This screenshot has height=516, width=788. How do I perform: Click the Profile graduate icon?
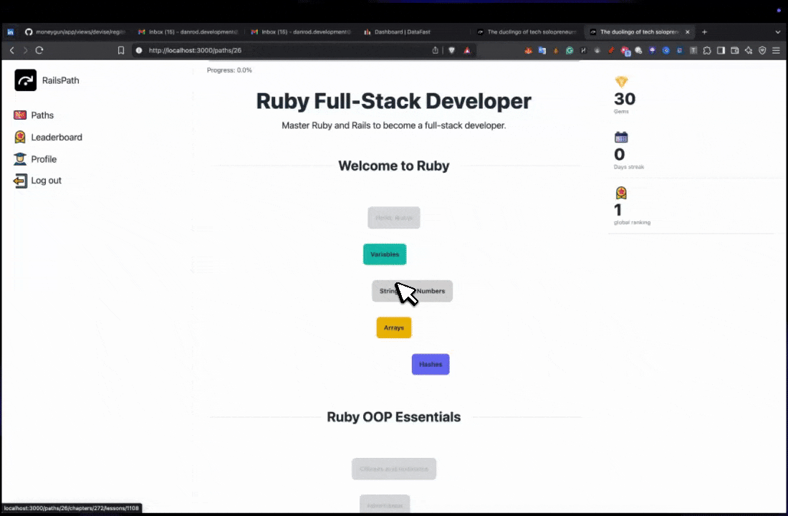point(20,159)
